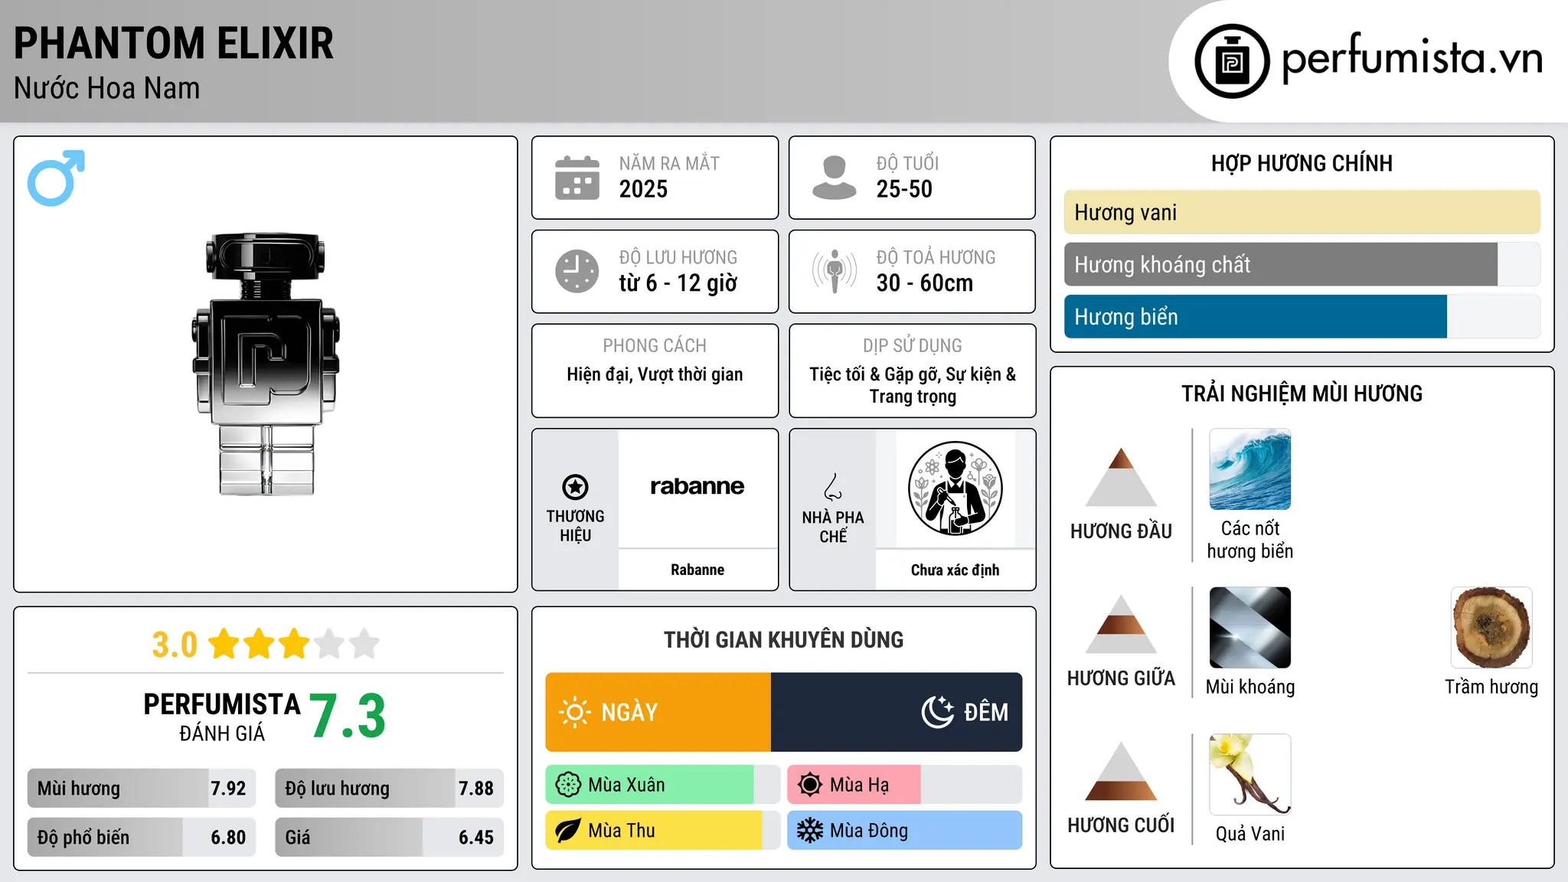Select the Mùi khoáng mineral note thumbnail
This screenshot has width=1568, height=882.
(1250, 628)
